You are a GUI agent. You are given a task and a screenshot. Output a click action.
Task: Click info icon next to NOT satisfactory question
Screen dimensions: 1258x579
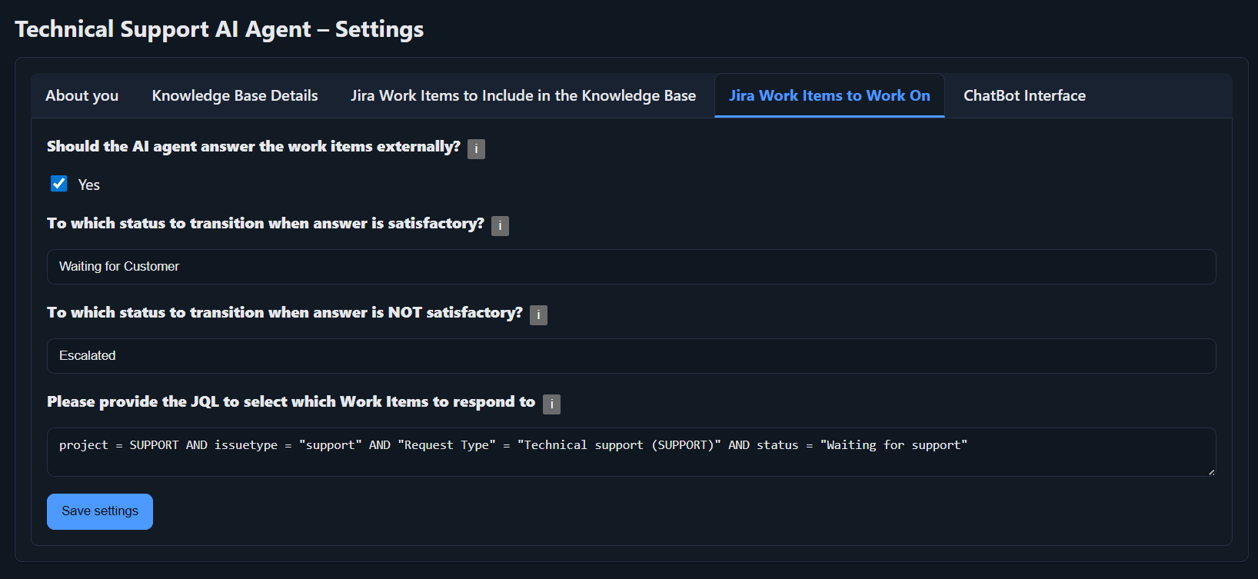(538, 315)
